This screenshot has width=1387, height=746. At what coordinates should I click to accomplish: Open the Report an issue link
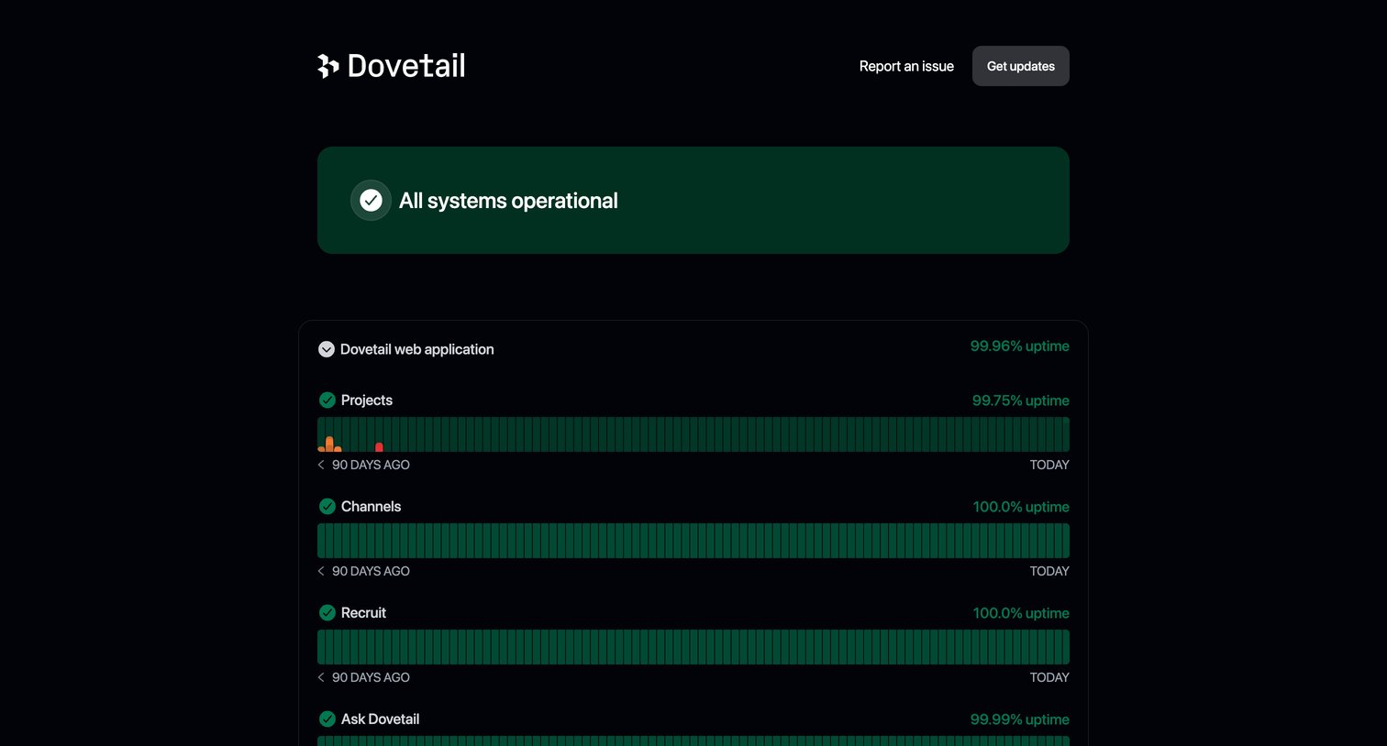906,66
